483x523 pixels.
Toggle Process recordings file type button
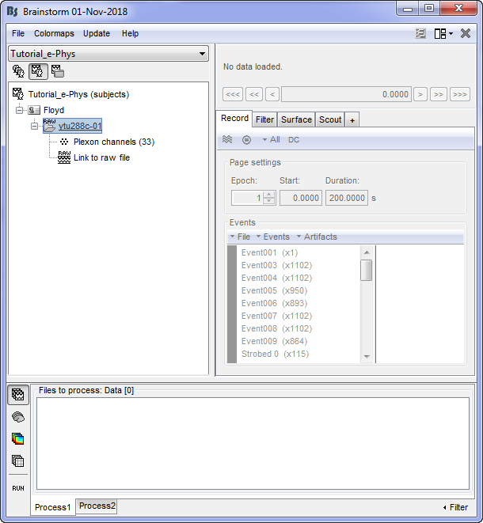[18, 394]
